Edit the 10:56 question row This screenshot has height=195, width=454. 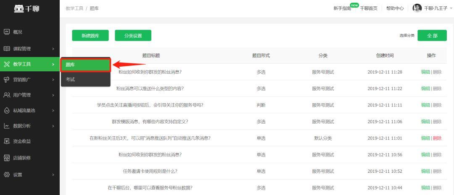coord(425,155)
